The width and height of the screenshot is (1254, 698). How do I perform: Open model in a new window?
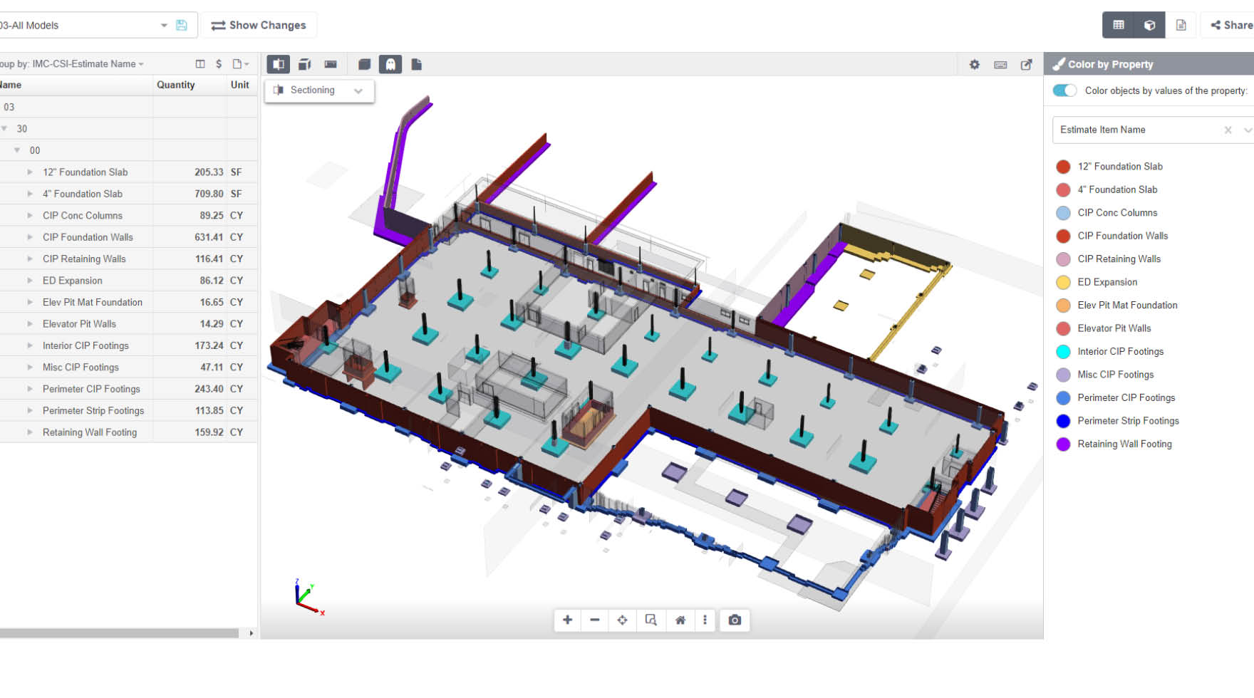(1026, 64)
